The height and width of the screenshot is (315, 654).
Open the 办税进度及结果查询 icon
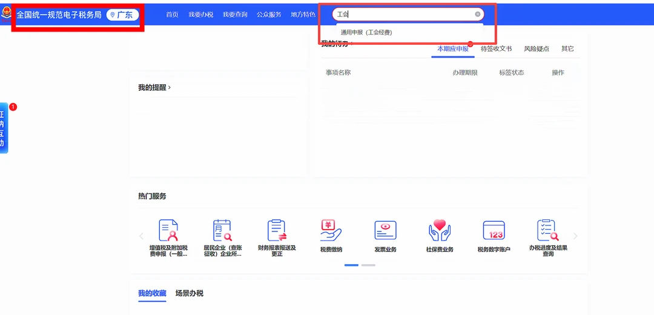[548, 230]
